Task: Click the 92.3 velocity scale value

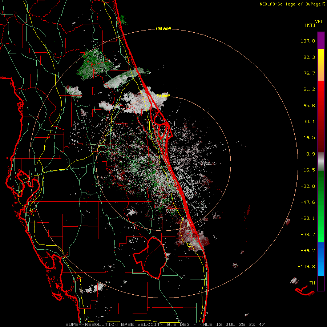Action: coord(309,57)
